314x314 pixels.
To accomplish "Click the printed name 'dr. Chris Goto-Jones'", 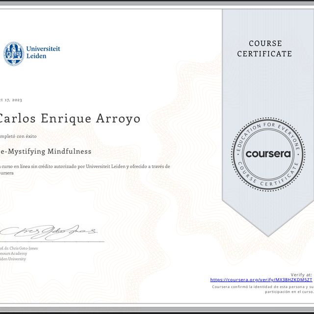I will coord(21,248).
